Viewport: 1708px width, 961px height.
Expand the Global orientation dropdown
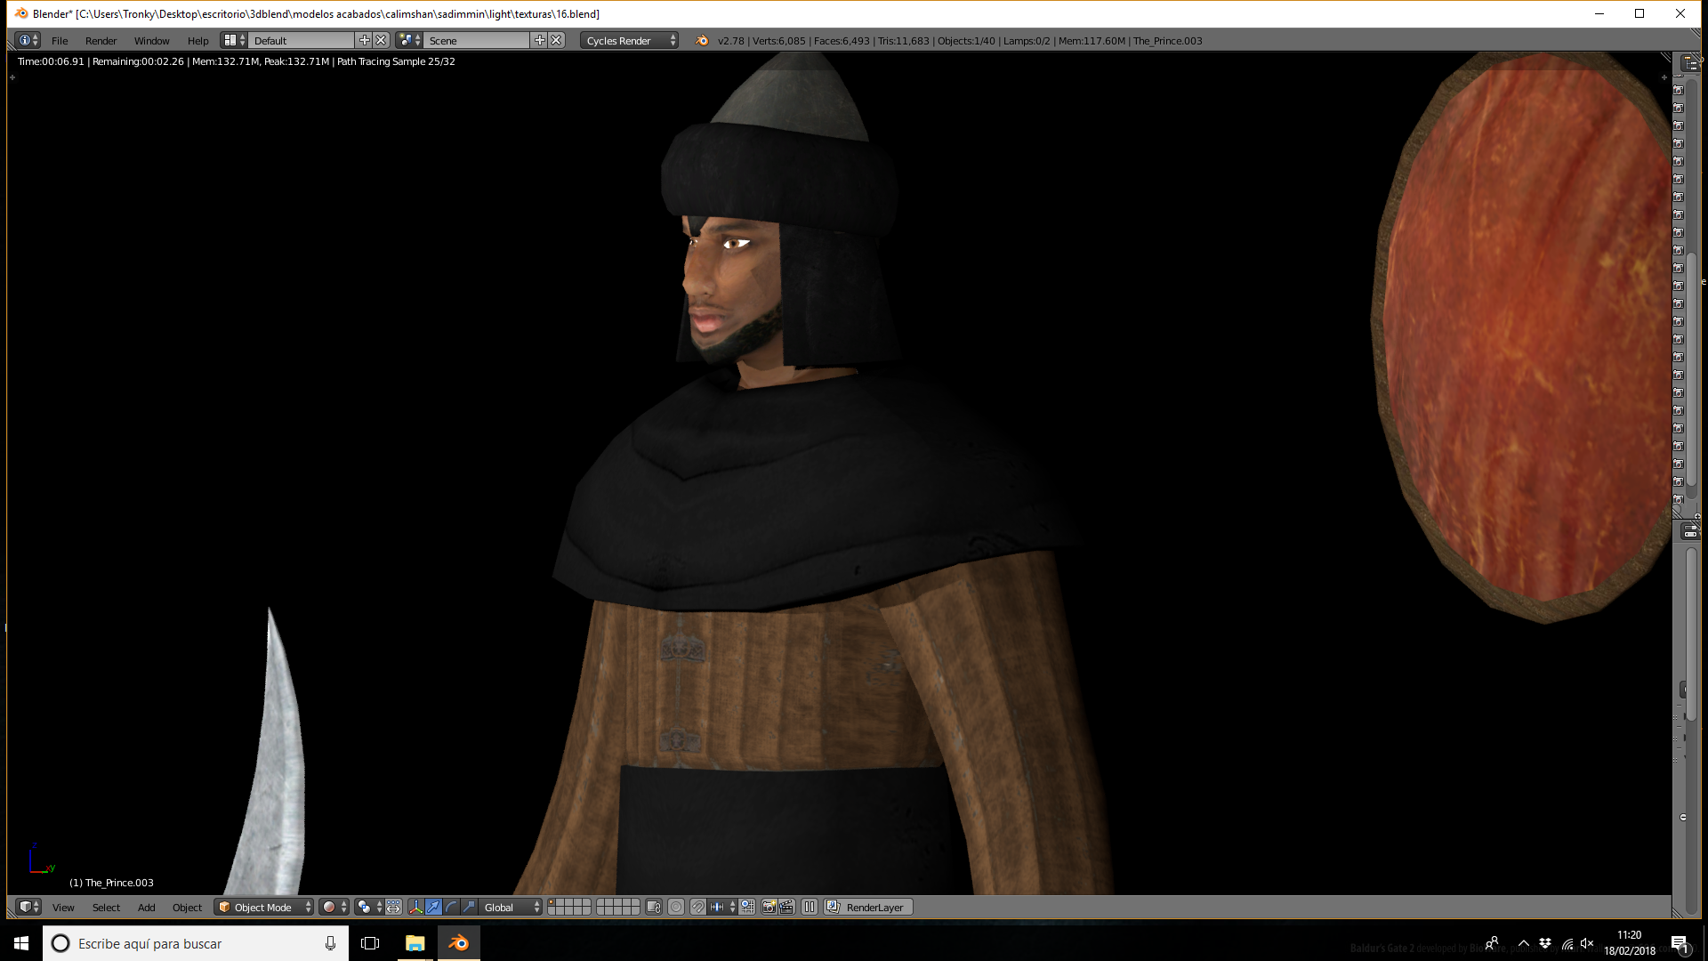pos(512,907)
